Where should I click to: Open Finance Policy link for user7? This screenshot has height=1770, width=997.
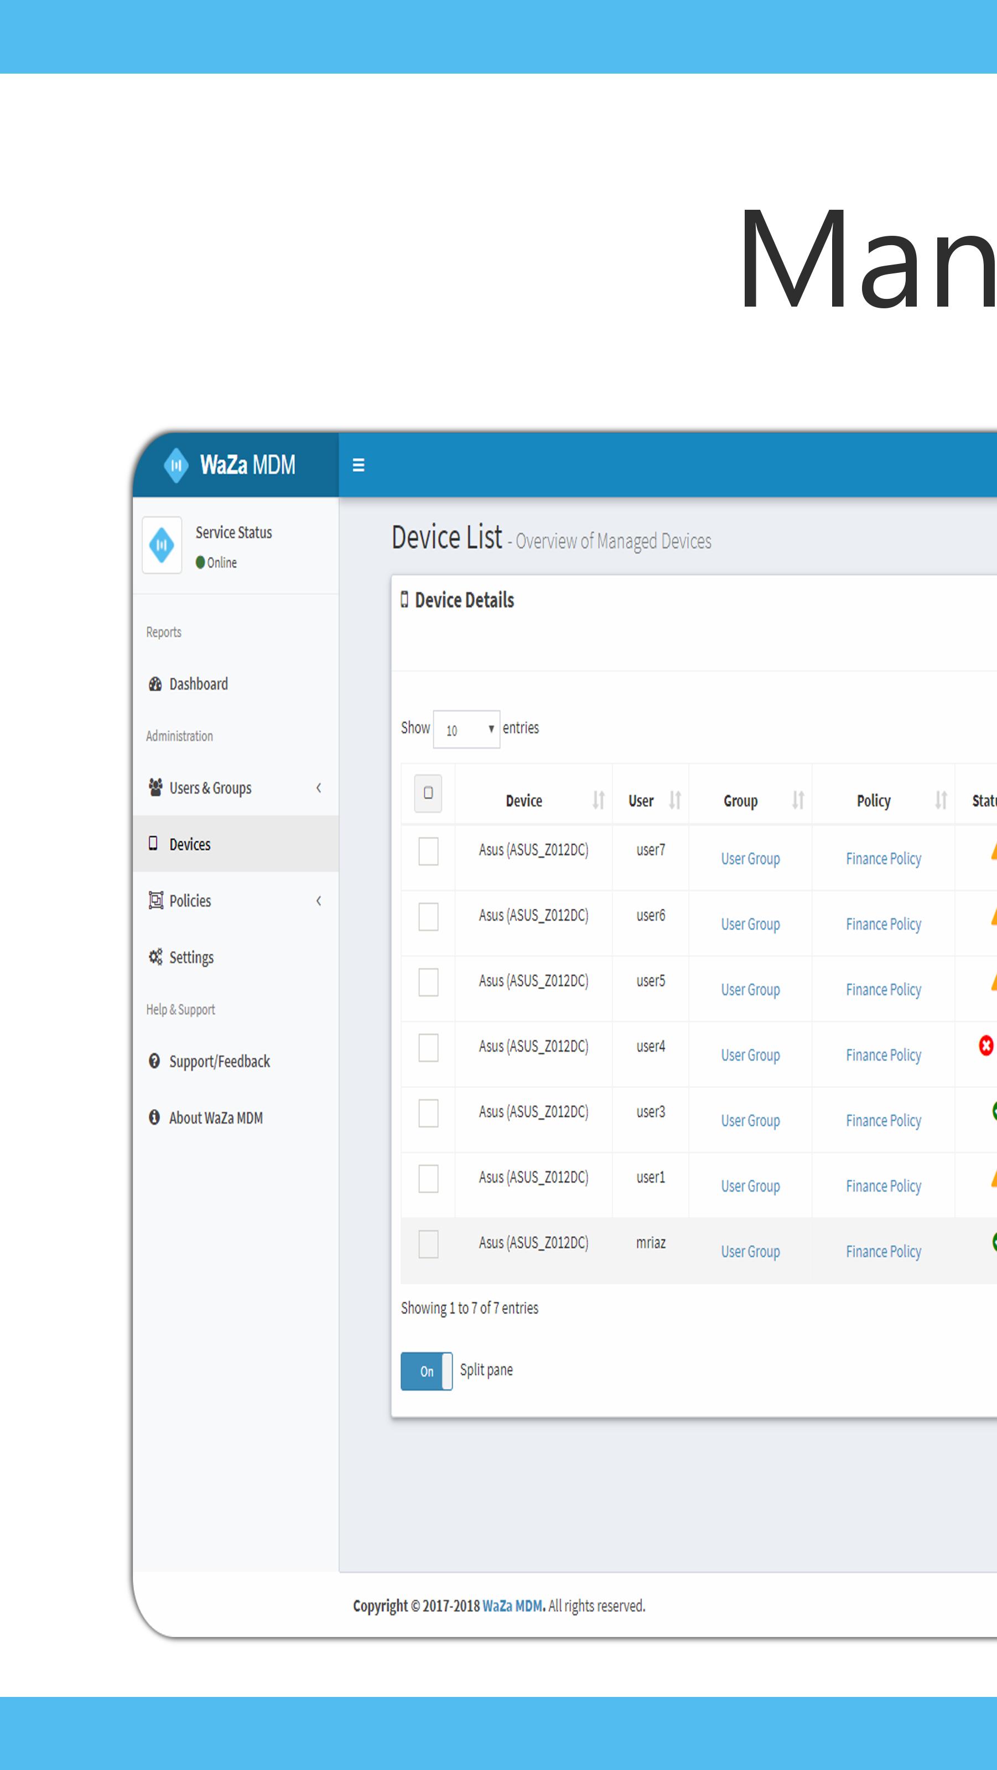(x=884, y=859)
